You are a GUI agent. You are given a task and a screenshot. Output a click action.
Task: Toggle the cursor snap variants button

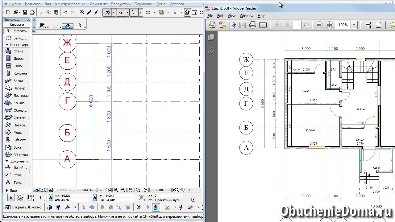click(x=121, y=12)
